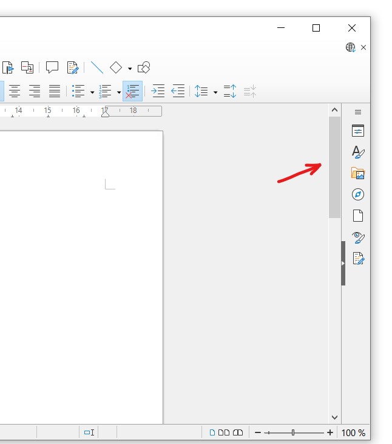
Task: Increase paragraph spacing
Action: pos(229,91)
